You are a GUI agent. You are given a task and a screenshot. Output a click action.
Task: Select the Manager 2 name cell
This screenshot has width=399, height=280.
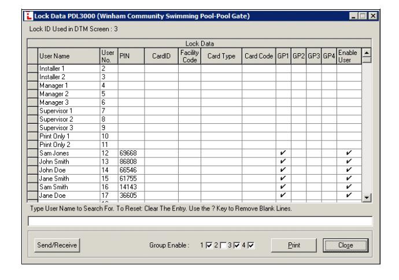(69, 94)
